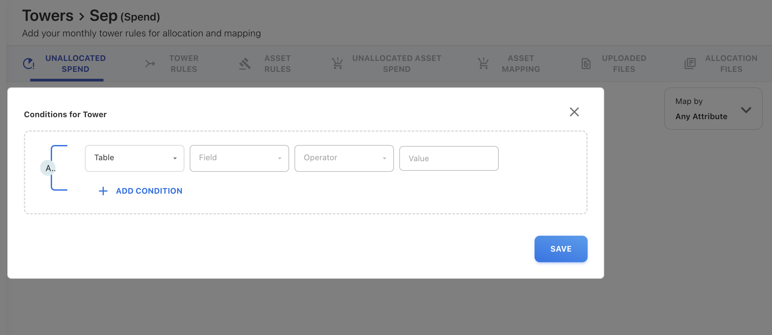
Task: Expand the Map by Any Attribute selector
Action: (713, 109)
